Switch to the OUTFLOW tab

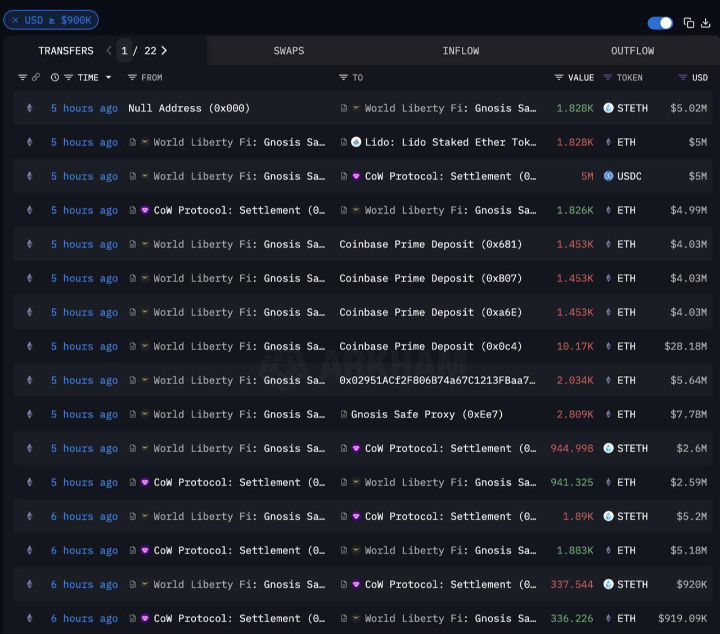(632, 51)
